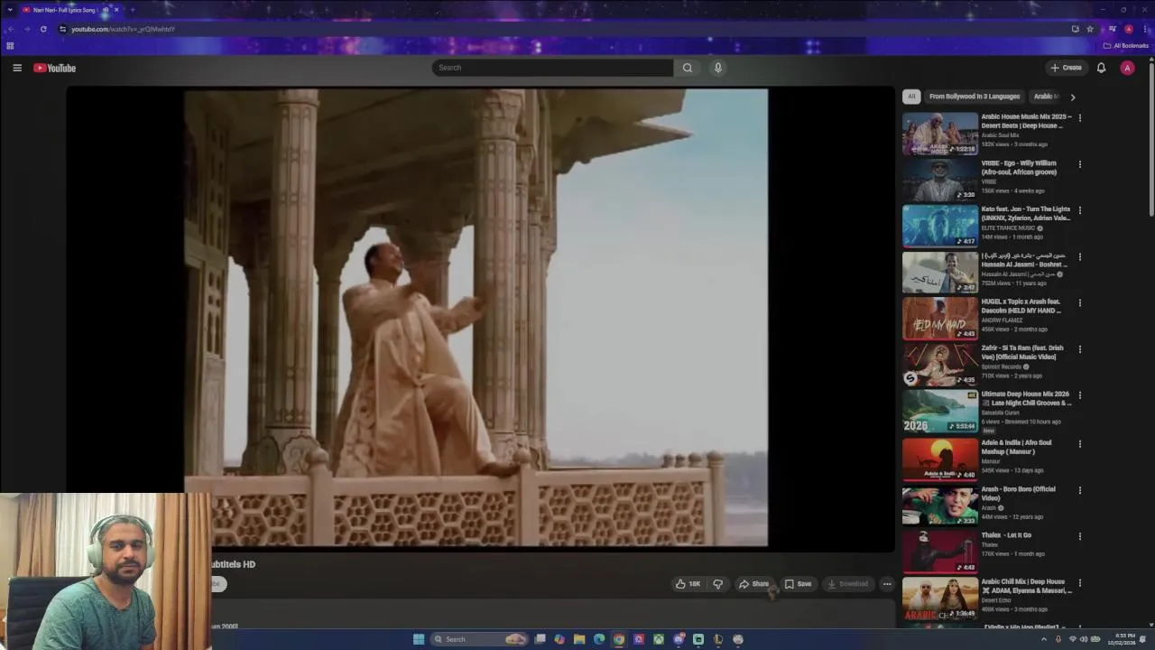Open options for Arash - Boro Boro video
Screen dimensions: 1155x650
point(1079,490)
